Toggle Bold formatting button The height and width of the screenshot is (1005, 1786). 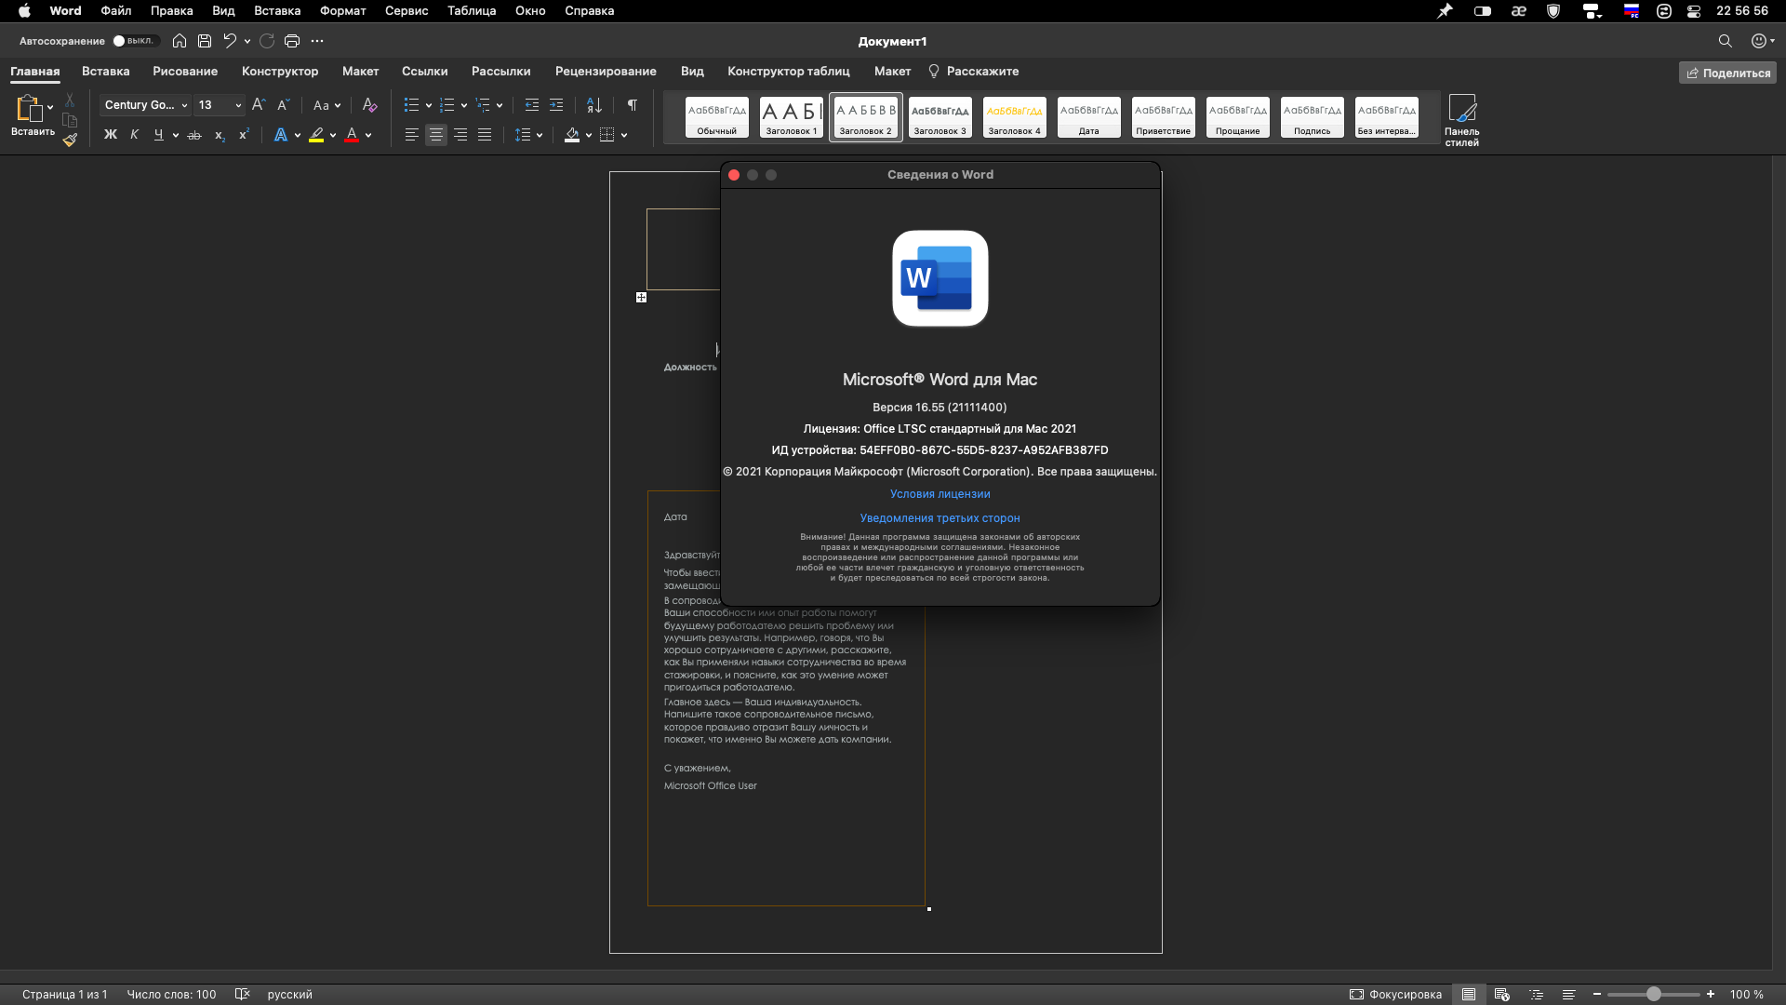pos(111,135)
